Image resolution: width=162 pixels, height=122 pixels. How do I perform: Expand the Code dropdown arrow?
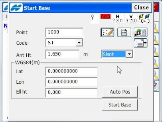pos(79,43)
